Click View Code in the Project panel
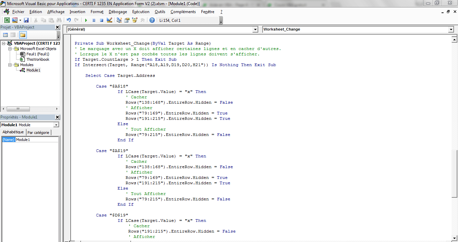The image size is (458, 242). (x=5, y=35)
